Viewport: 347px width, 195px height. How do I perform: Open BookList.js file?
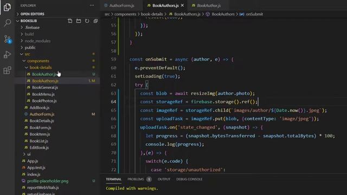coord(38,141)
